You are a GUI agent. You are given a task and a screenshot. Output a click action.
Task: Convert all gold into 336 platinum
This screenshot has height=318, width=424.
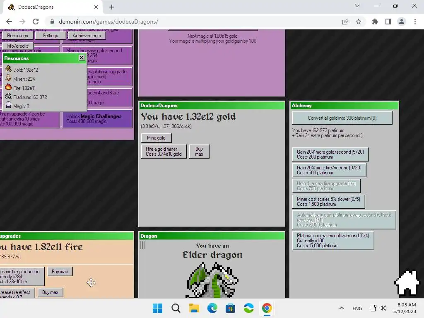point(342,118)
